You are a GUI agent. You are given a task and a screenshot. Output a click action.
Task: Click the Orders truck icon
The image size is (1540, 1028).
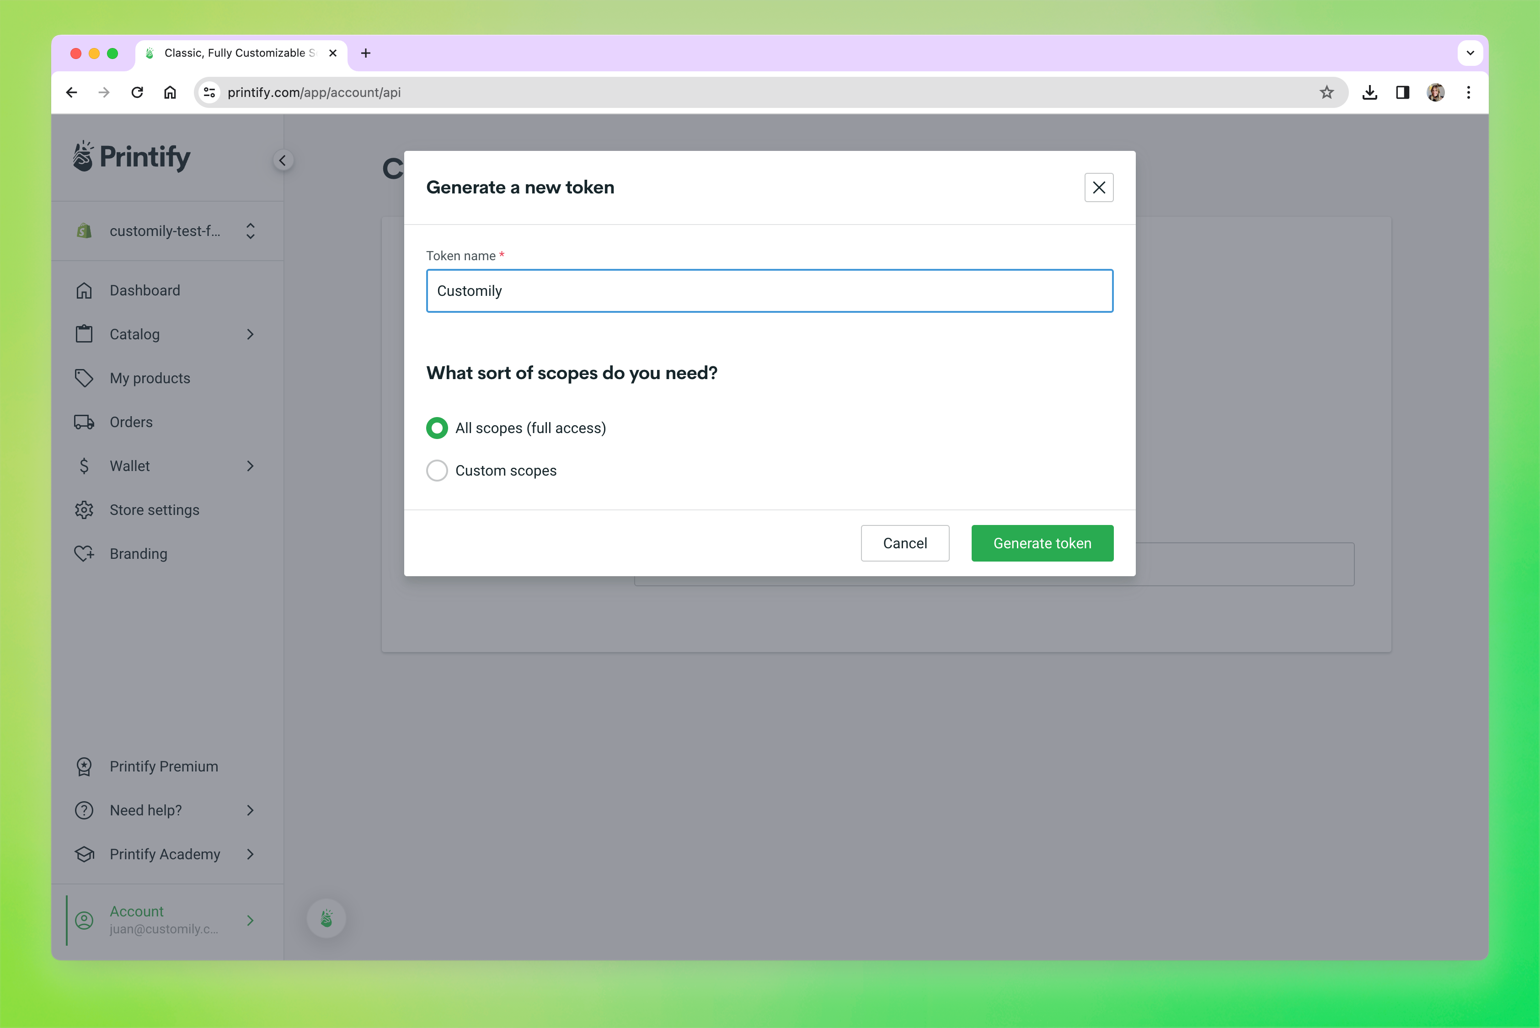(84, 422)
